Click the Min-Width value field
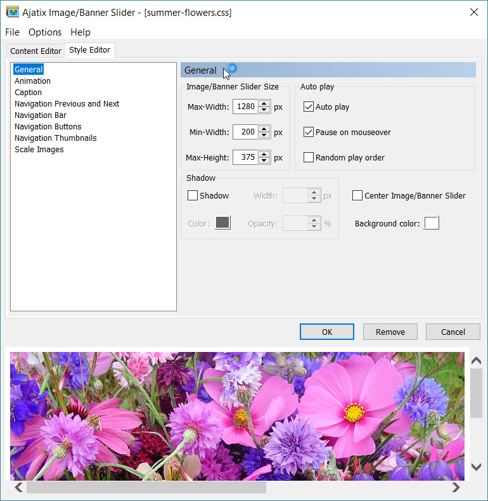 coord(245,132)
